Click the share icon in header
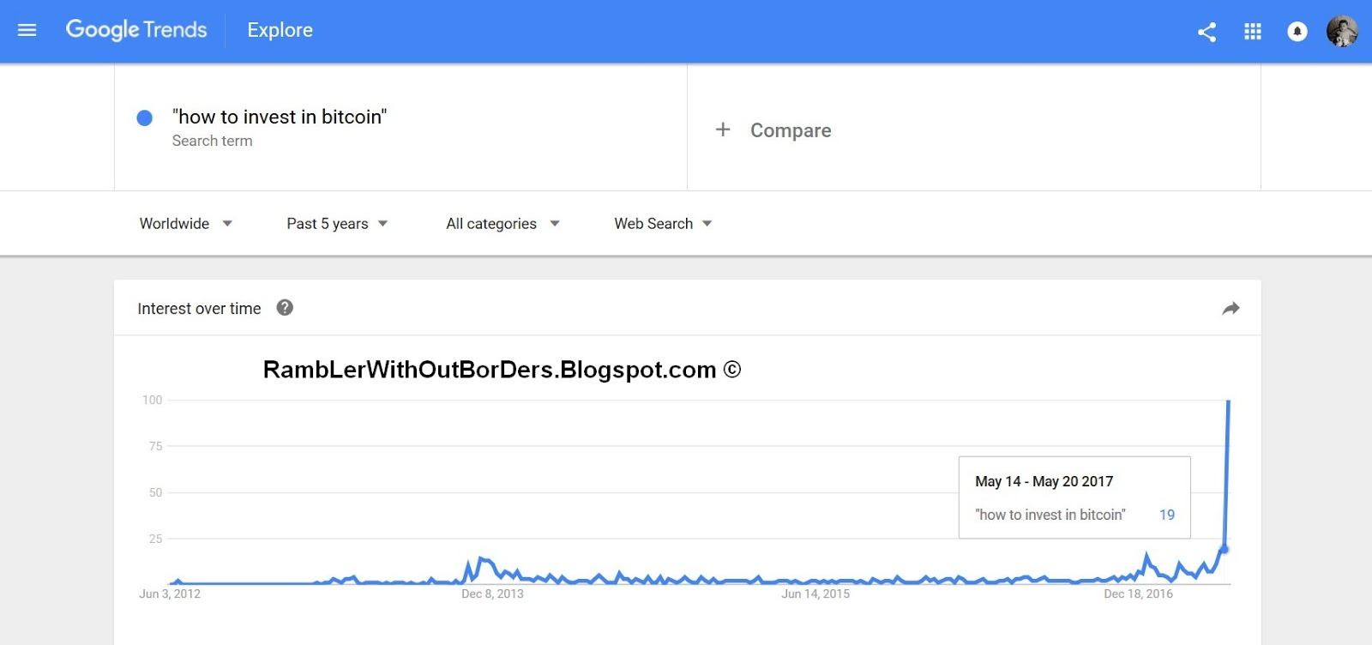Screen dimensions: 1372x645 (1207, 32)
